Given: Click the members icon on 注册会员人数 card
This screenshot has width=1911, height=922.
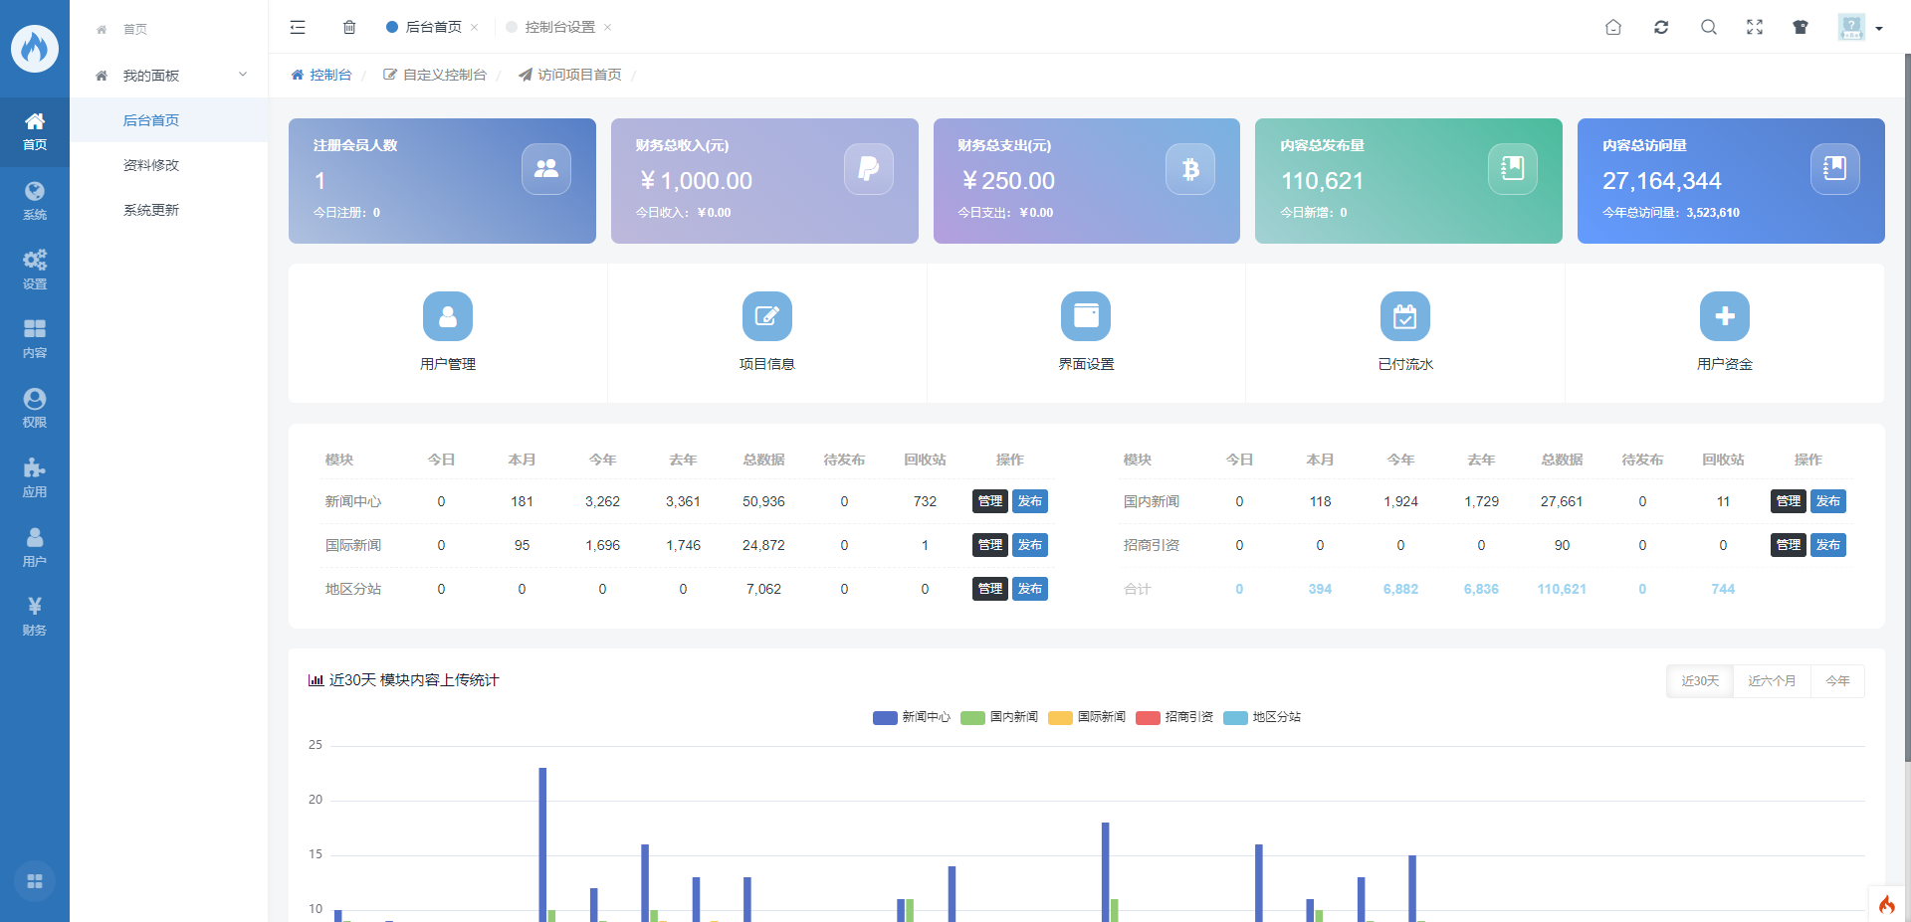Looking at the screenshot, I should point(546,169).
